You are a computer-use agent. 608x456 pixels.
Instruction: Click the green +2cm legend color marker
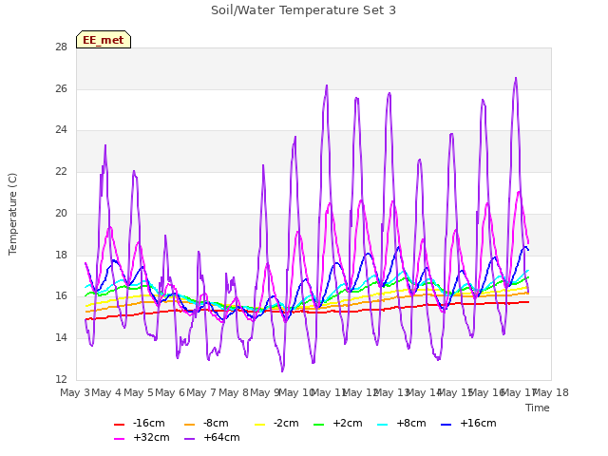click(318, 425)
